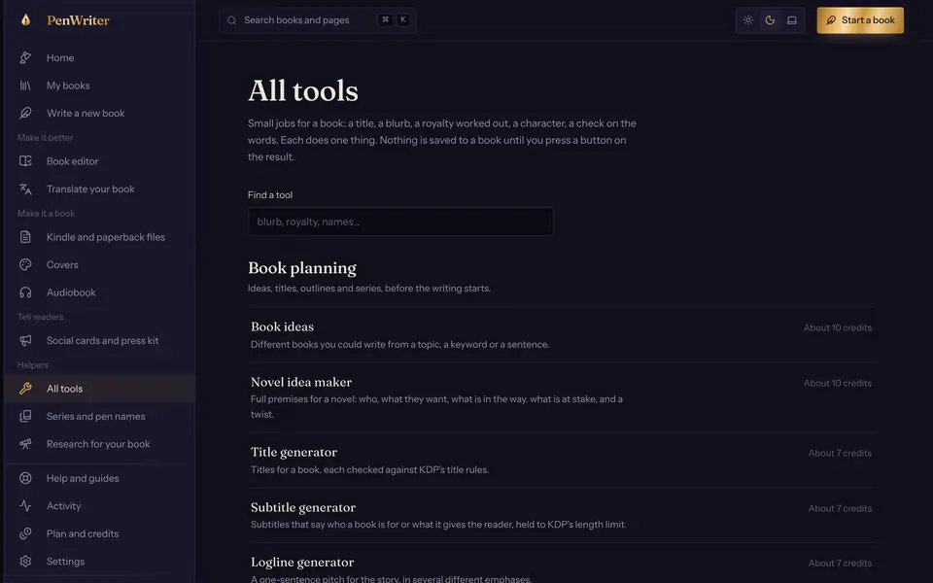
Task: Open the Book ideas tool
Action: (561, 335)
